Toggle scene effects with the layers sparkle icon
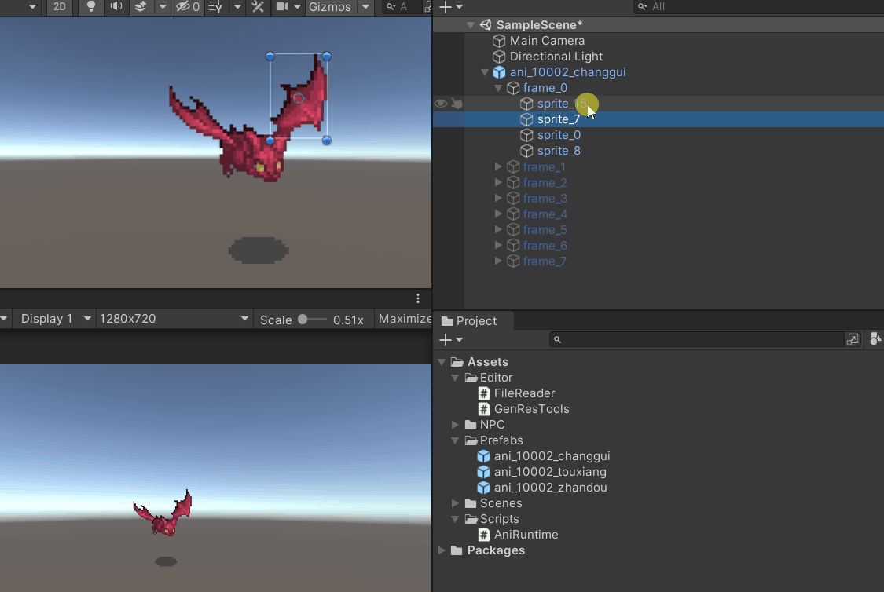The image size is (884, 592). (x=141, y=7)
